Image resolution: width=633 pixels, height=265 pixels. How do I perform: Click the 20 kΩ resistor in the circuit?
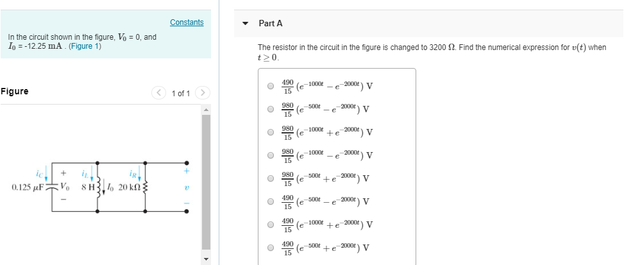(146, 187)
